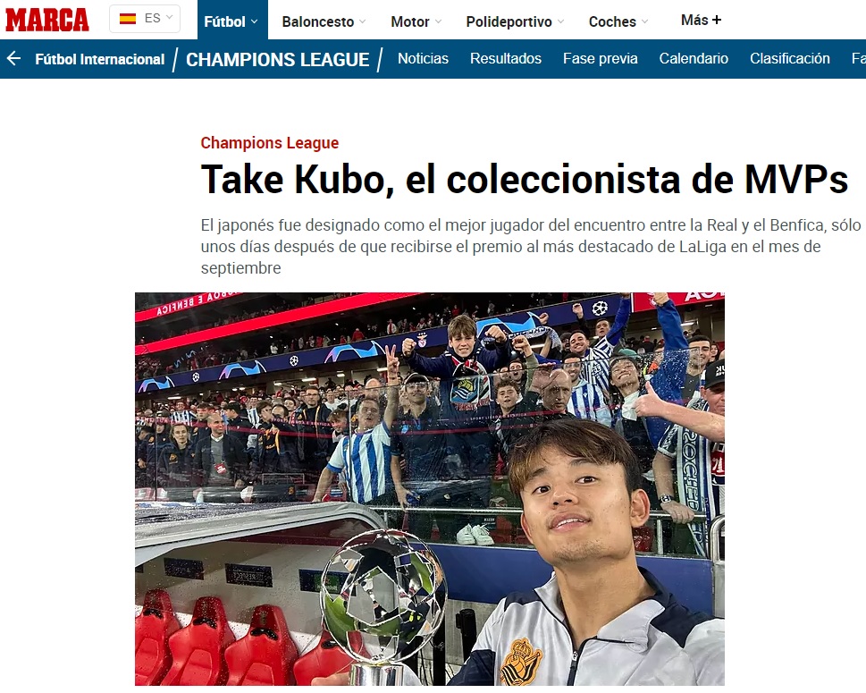View the Clasificación tab
The width and height of the screenshot is (866, 693).
[790, 59]
